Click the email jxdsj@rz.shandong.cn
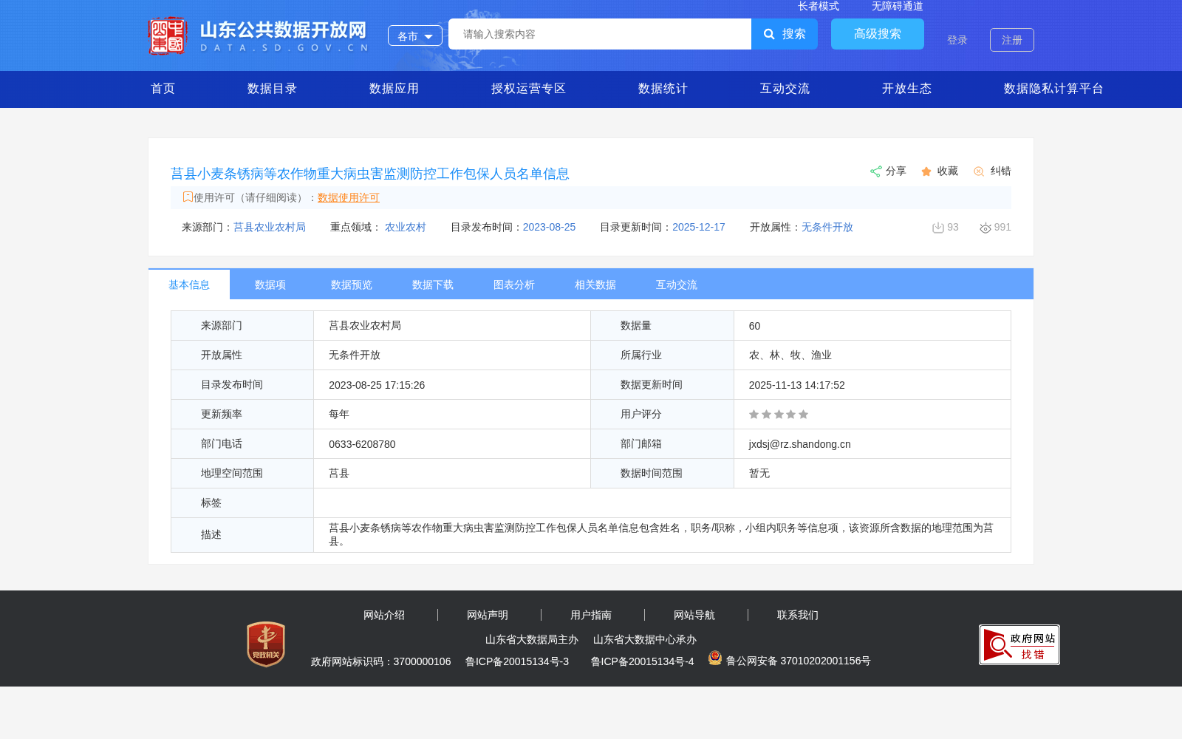The width and height of the screenshot is (1182, 739). point(800,444)
